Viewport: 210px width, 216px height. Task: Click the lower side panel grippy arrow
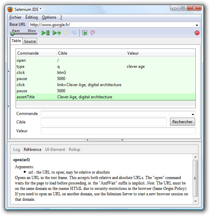(9, 106)
